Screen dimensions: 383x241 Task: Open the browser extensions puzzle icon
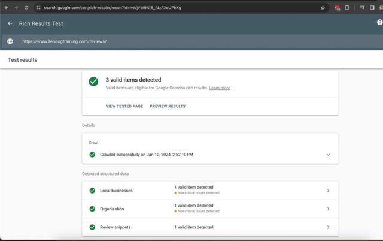coord(348,7)
